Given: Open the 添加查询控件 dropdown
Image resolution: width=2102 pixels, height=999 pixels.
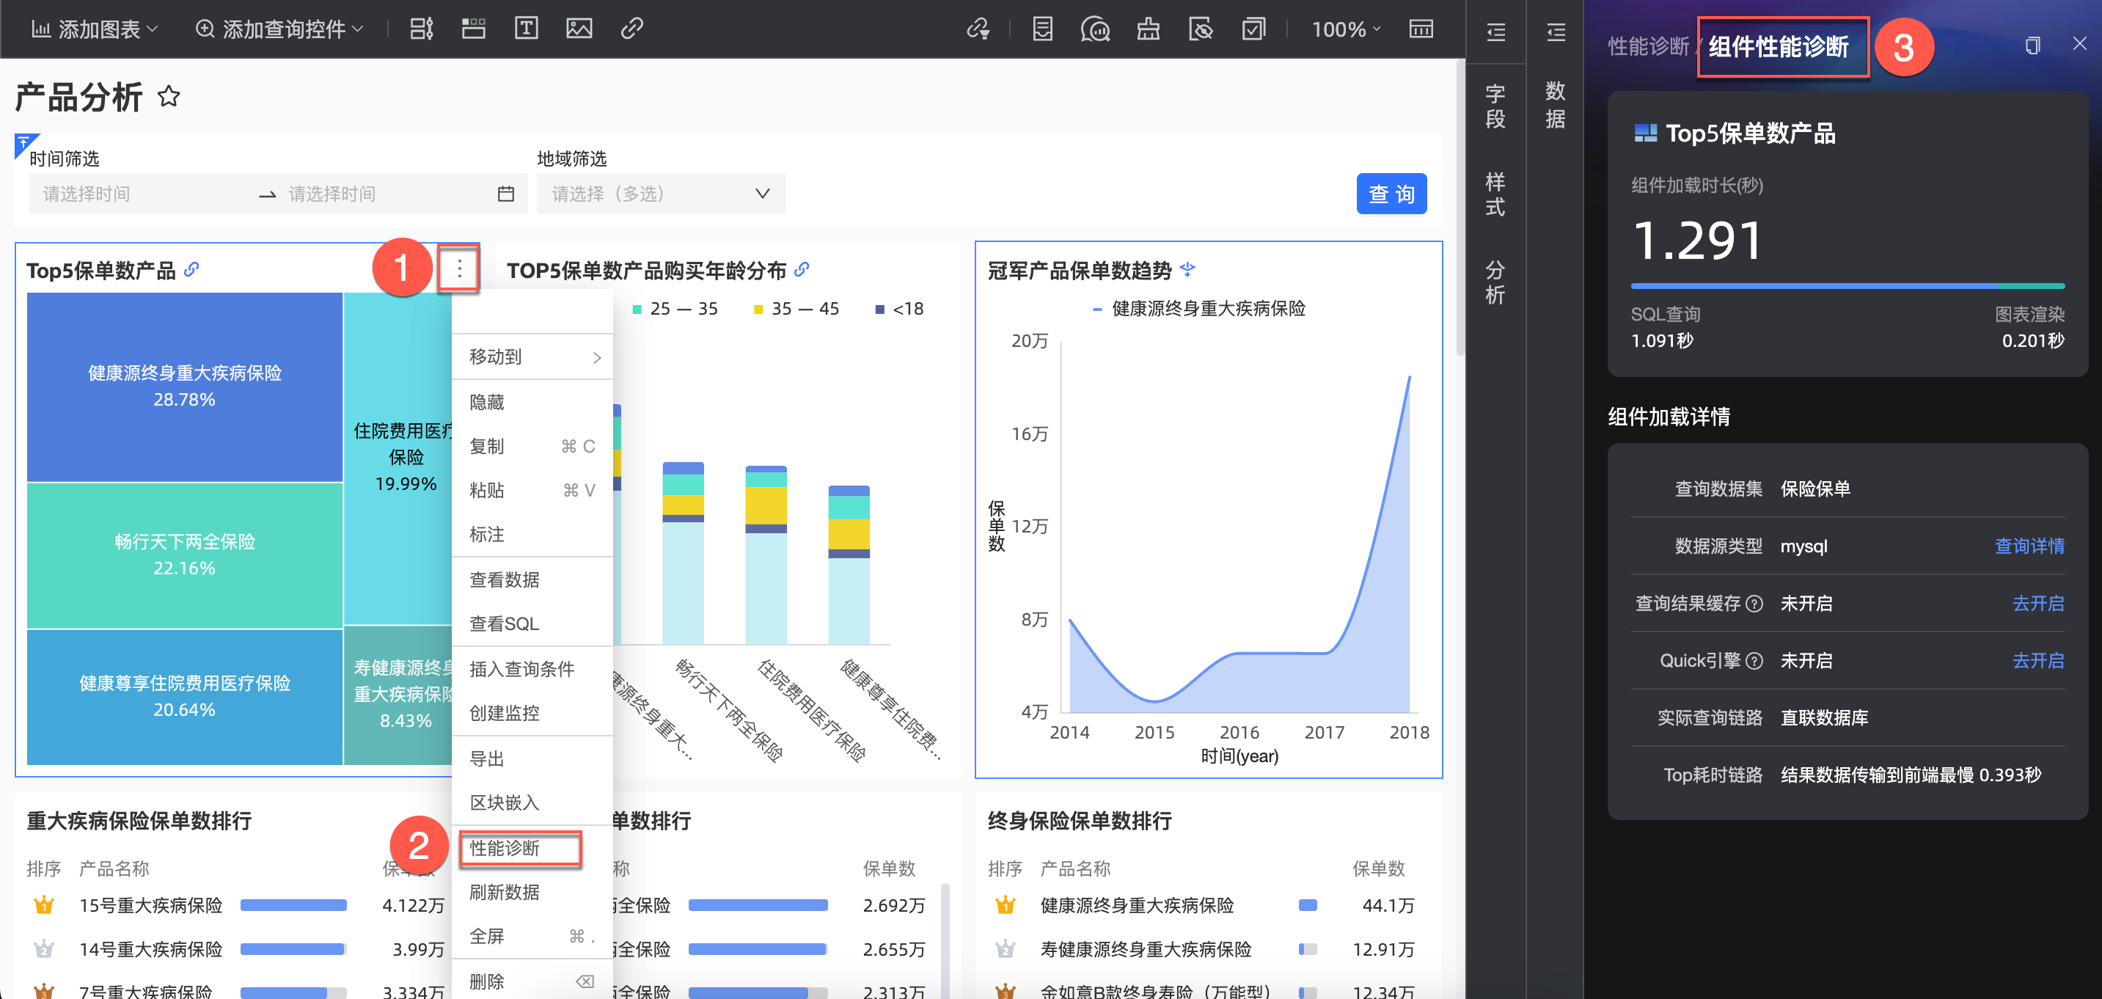Looking at the screenshot, I should 279,29.
